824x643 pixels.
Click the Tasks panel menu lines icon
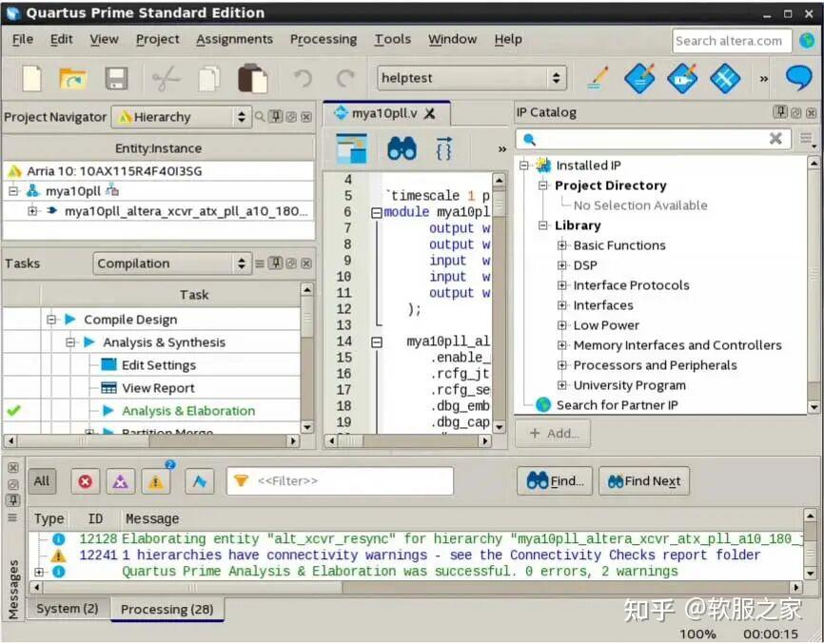(x=260, y=263)
